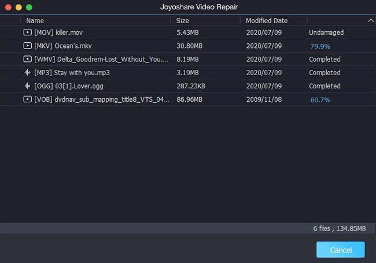Select the video icon of the WMV file
Screen dimensions: 376x263
[x=27, y=59]
